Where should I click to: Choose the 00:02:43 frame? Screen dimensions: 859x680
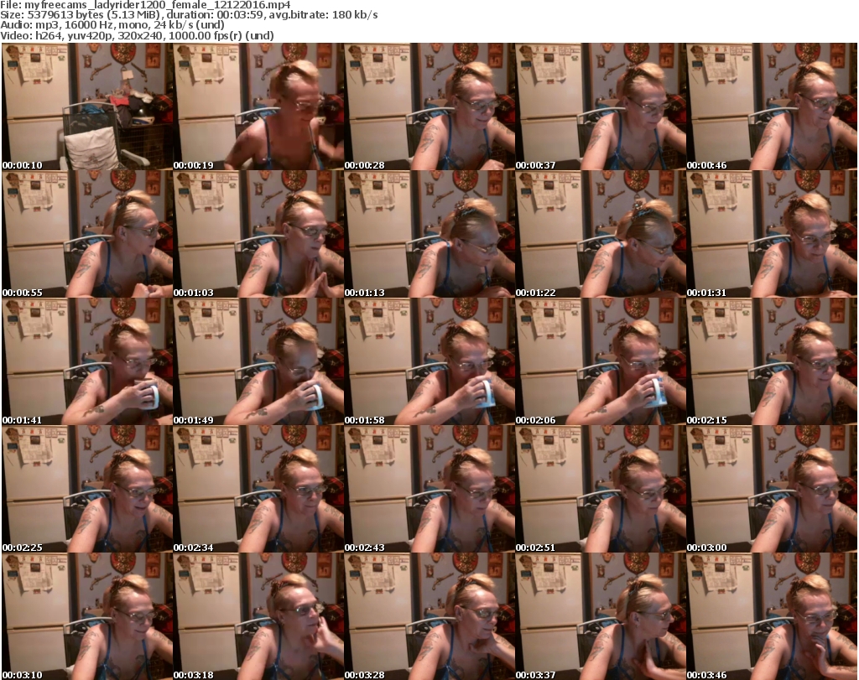pyautogui.click(x=429, y=489)
